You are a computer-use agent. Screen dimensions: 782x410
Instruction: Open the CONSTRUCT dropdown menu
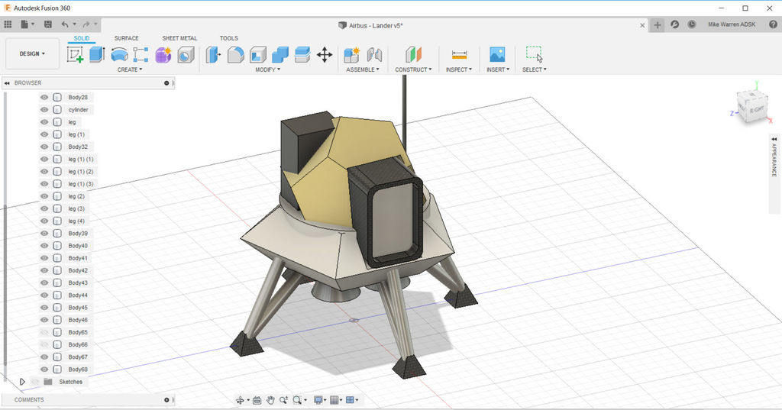(413, 69)
